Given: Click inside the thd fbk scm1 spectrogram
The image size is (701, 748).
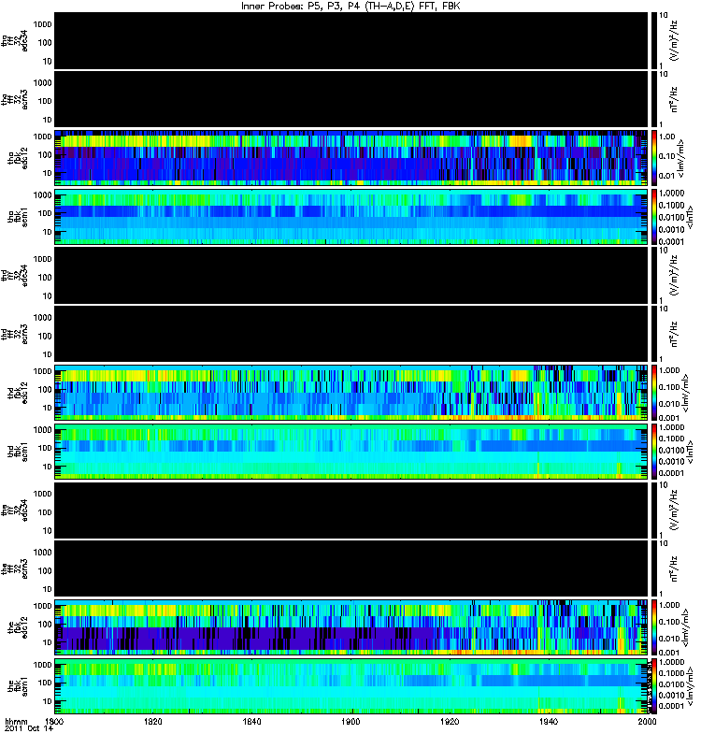Looking at the screenshot, I should (351, 452).
